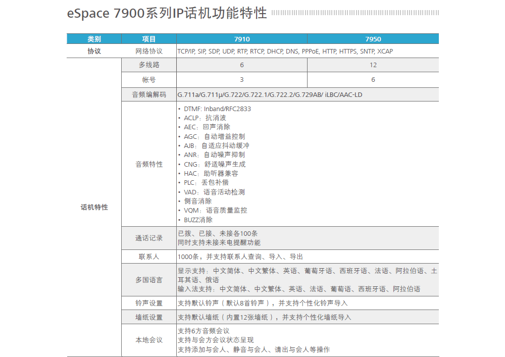
Task: Select the 铃声设置 row label
Action: click(x=149, y=303)
